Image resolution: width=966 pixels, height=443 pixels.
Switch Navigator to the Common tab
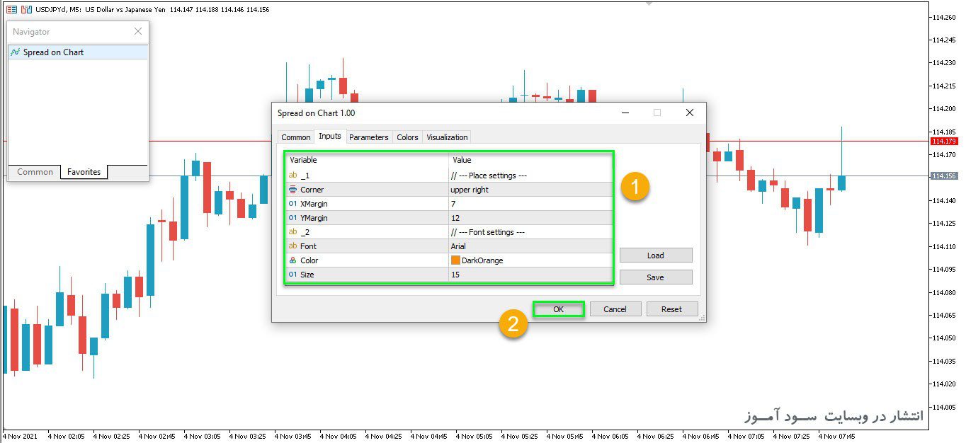[x=35, y=172]
